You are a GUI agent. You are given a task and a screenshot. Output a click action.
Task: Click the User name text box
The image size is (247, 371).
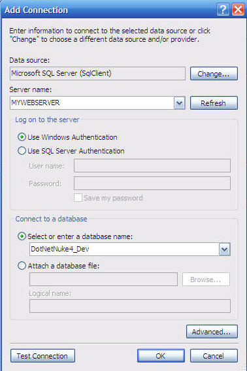(x=152, y=166)
